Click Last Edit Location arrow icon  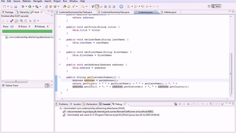pos(143,7)
